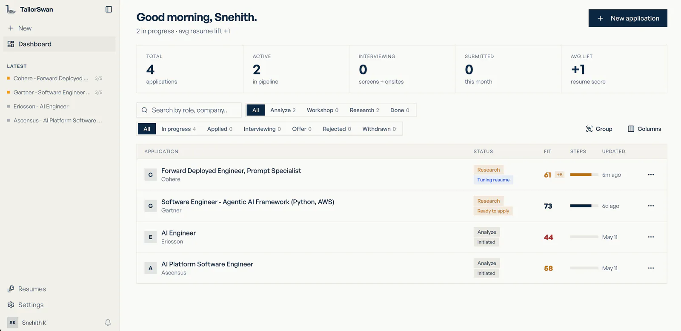The image size is (681, 331).
Task: Click the Resumes documents icon
Action: 11,289
